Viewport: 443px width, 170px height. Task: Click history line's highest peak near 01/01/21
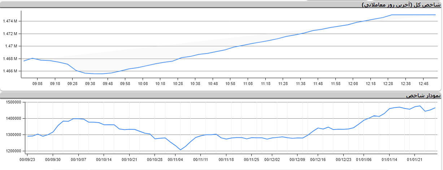pos(420,106)
